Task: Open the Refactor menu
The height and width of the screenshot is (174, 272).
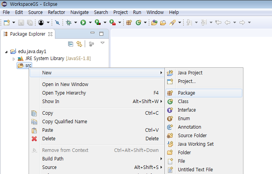Action: [x=56, y=12]
